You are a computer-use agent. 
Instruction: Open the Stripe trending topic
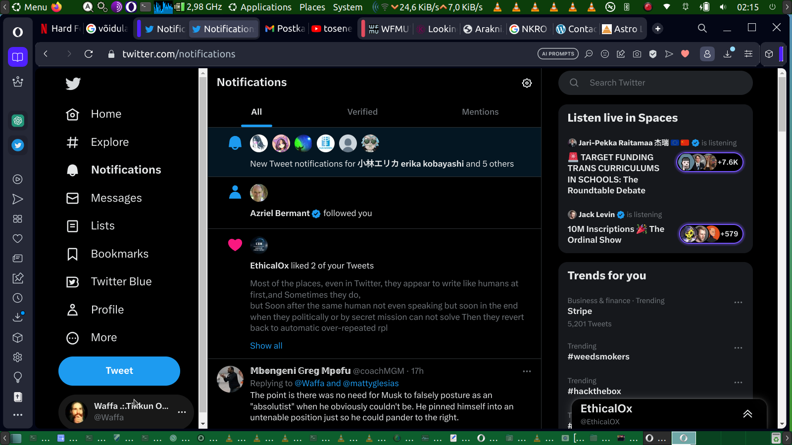coord(580,311)
